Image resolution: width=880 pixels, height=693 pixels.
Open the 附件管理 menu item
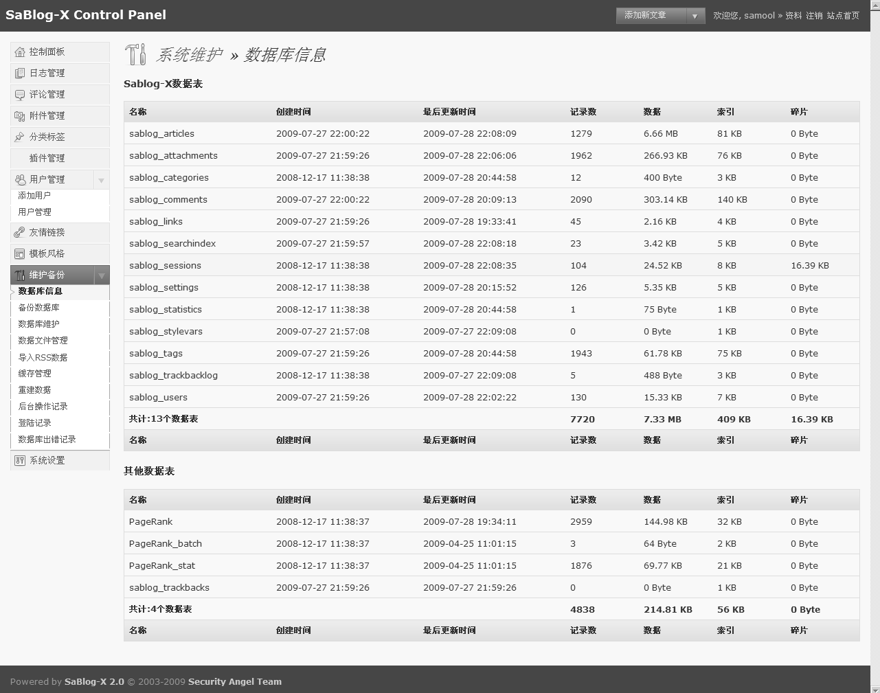pyautogui.click(x=60, y=116)
